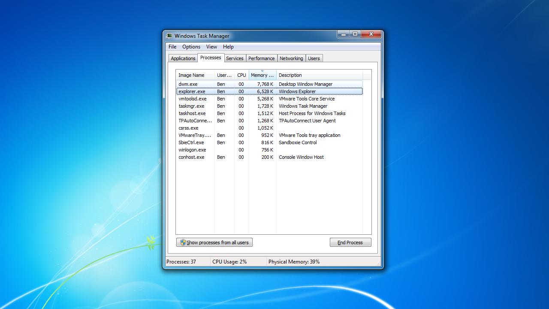Sort processes by Image Name column
Viewport: 549px width, 309px height.
[x=191, y=75]
